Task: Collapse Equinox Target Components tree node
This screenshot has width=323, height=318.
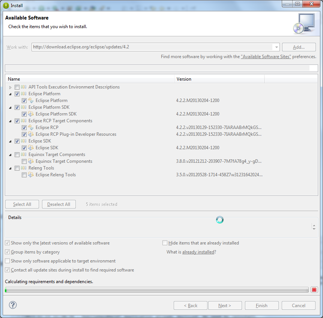Action: coord(10,155)
